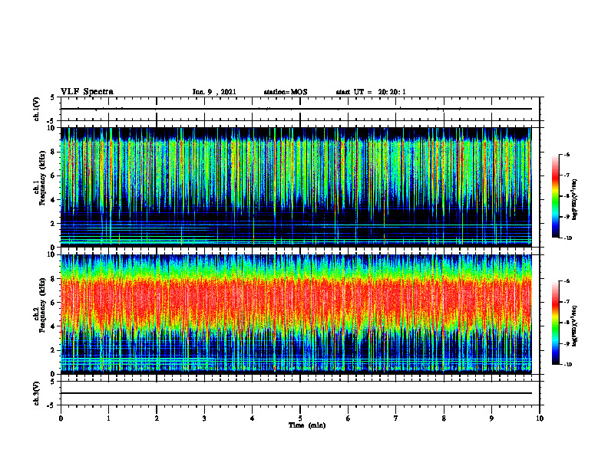Screen dimensions: 608x469
Task: Click time axis tick label "2"
Action: tap(157, 418)
